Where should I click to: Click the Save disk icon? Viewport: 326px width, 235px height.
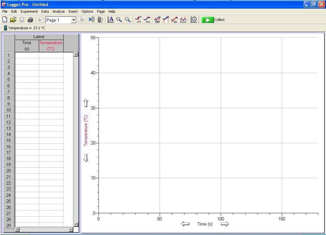point(22,20)
